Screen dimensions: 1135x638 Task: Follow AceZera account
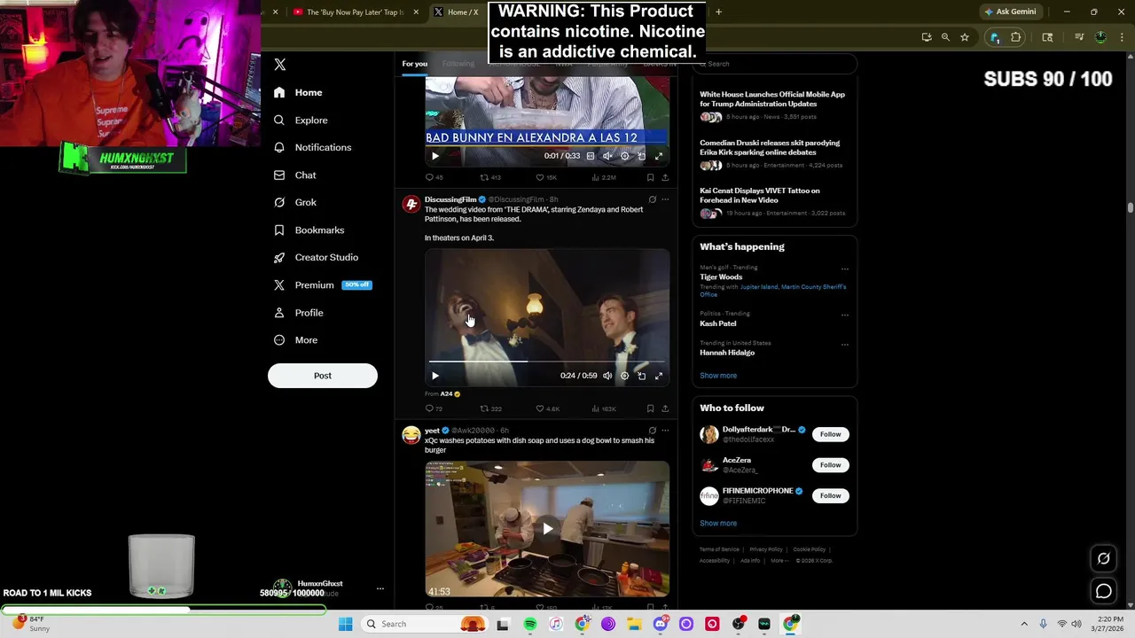(x=830, y=465)
